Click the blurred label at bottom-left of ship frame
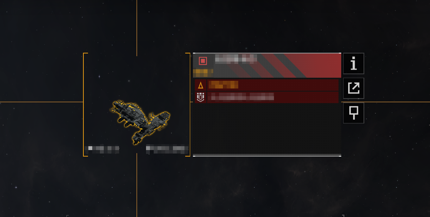Viewport: 430px width, 217px height. pyautogui.click(x=102, y=149)
